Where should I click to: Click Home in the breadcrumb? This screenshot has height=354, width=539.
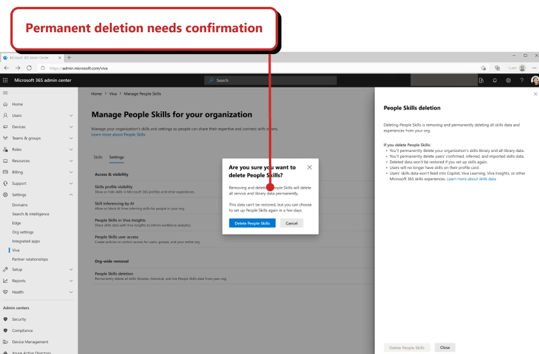[96, 94]
